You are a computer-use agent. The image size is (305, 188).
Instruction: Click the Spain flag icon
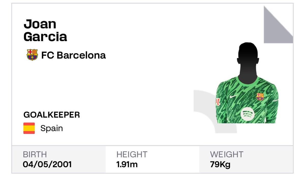click(29, 128)
